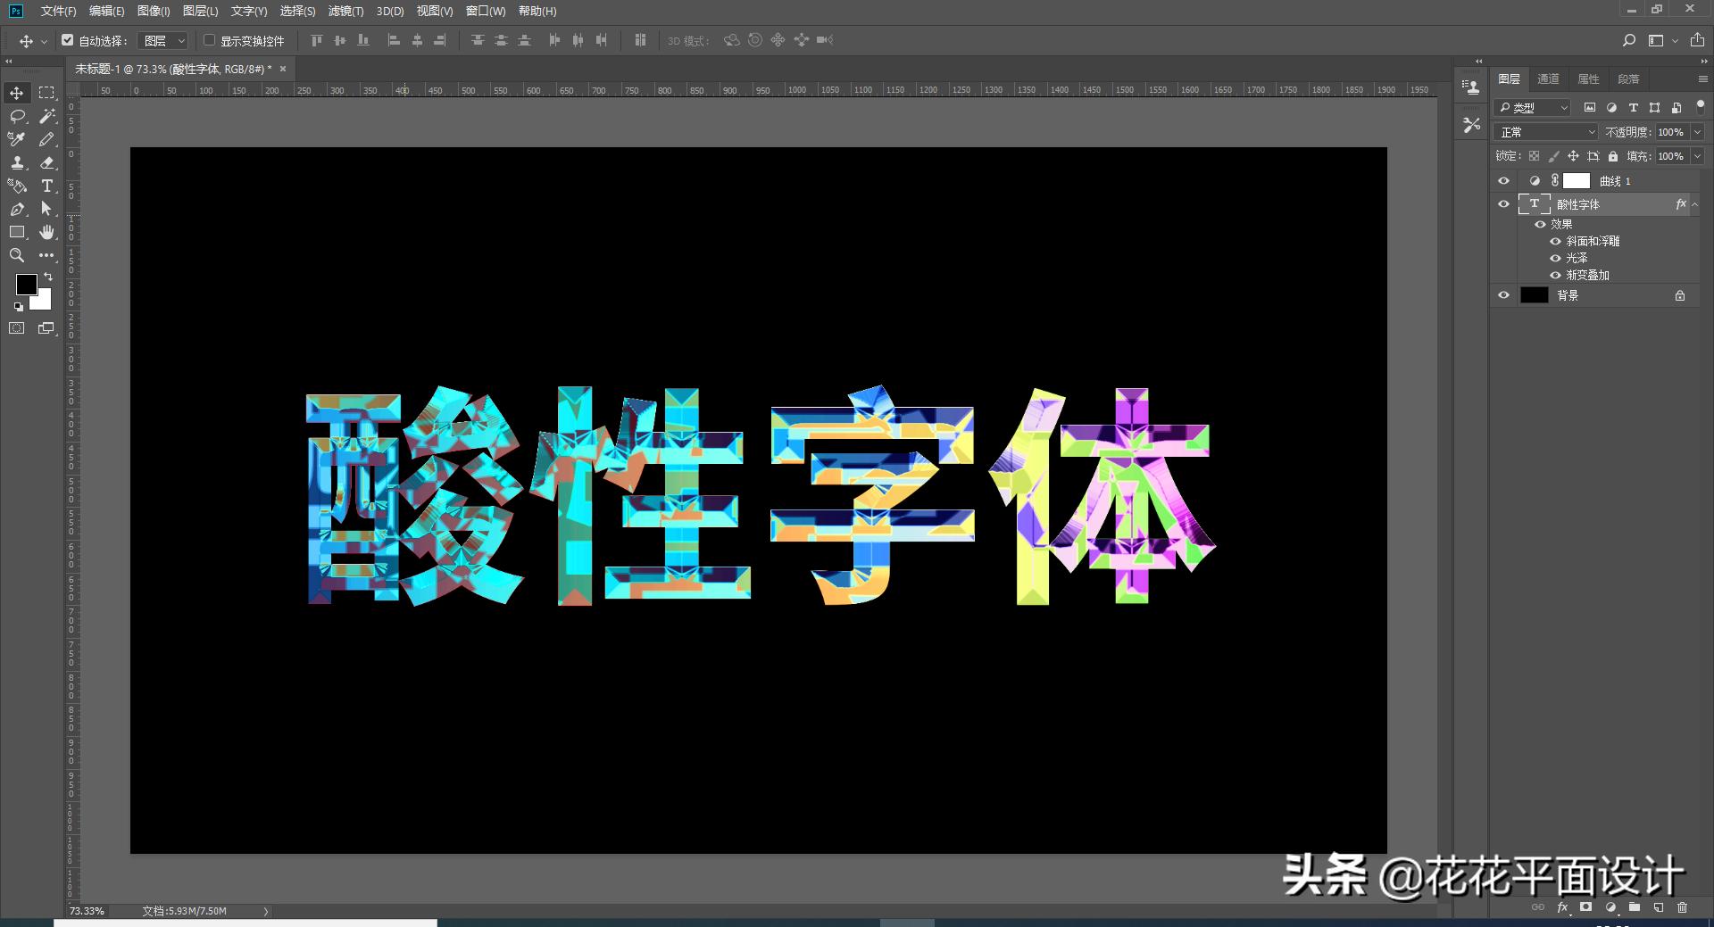Select the Hand tool
The image size is (1714, 927).
tap(46, 232)
